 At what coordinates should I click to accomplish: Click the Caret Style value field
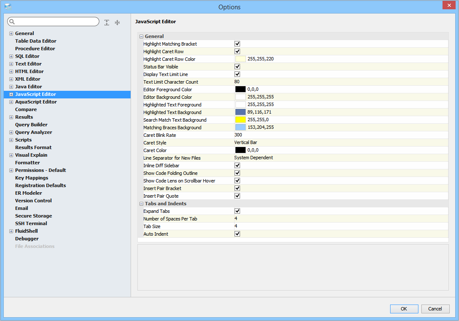(296, 143)
